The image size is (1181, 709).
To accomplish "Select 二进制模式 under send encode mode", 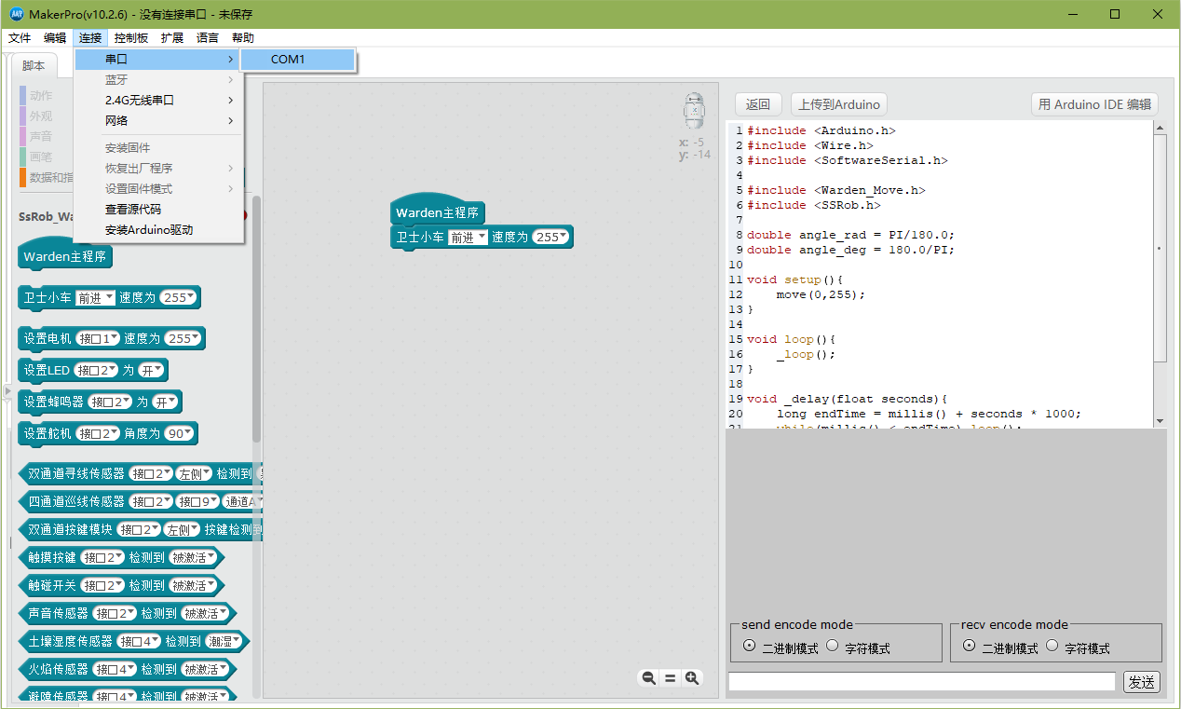I will (750, 646).
